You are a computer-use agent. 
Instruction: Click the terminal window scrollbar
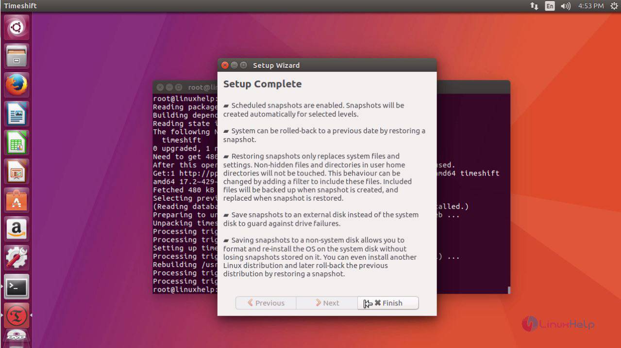(x=508, y=290)
